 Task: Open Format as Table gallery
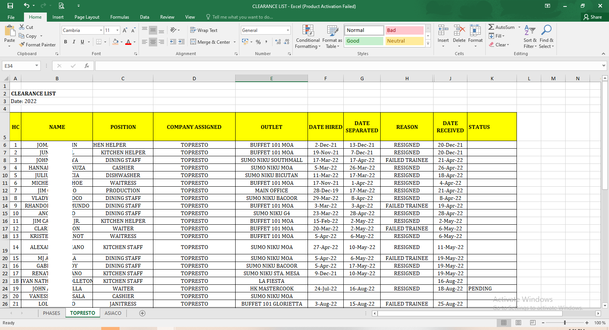pos(332,36)
